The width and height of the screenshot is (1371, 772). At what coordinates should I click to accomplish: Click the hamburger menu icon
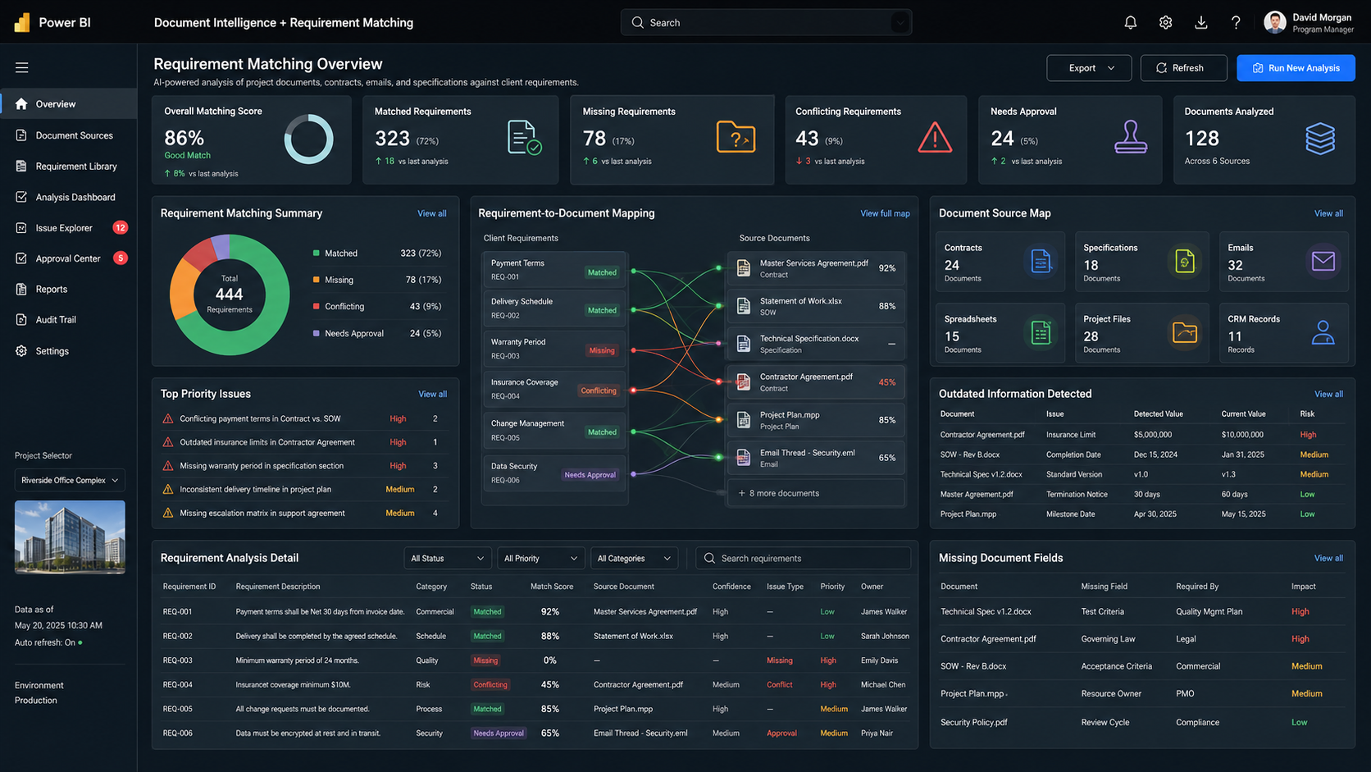pyautogui.click(x=22, y=67)
